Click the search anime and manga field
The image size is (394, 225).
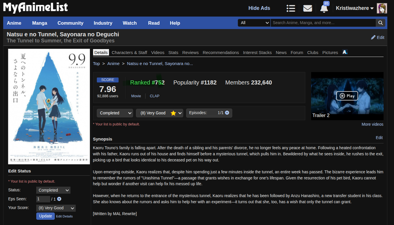pos(323,23)
